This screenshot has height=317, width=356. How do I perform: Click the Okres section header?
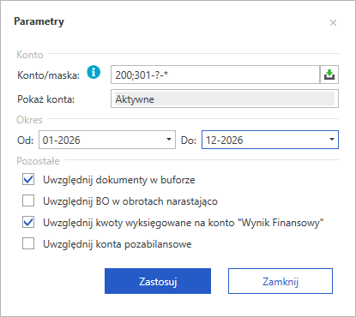(29, 120)
